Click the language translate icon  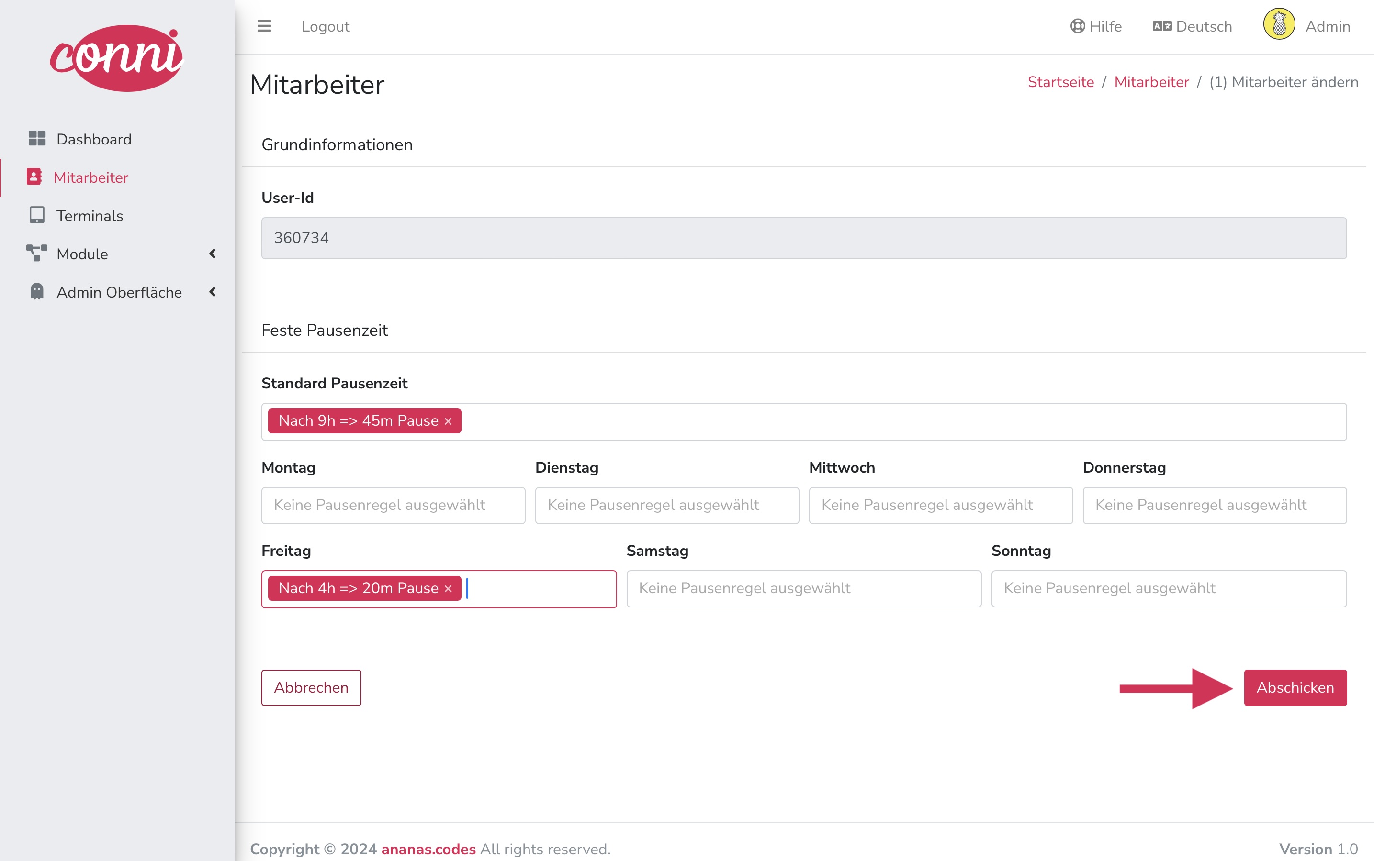(1162, 26)
